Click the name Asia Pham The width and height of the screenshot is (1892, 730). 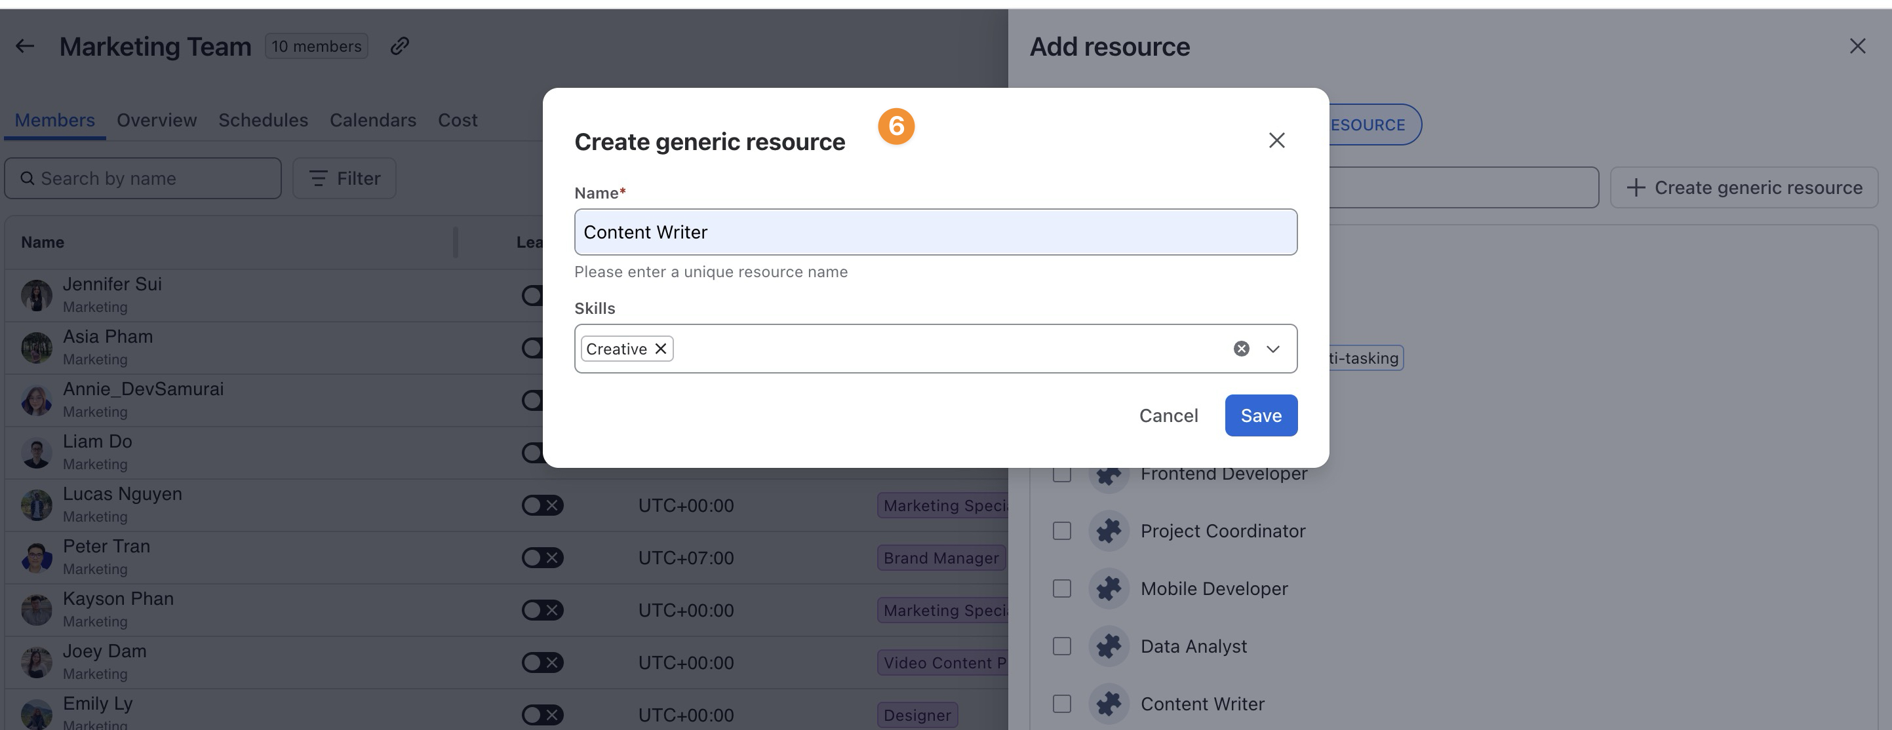click(x=108, y=336)
